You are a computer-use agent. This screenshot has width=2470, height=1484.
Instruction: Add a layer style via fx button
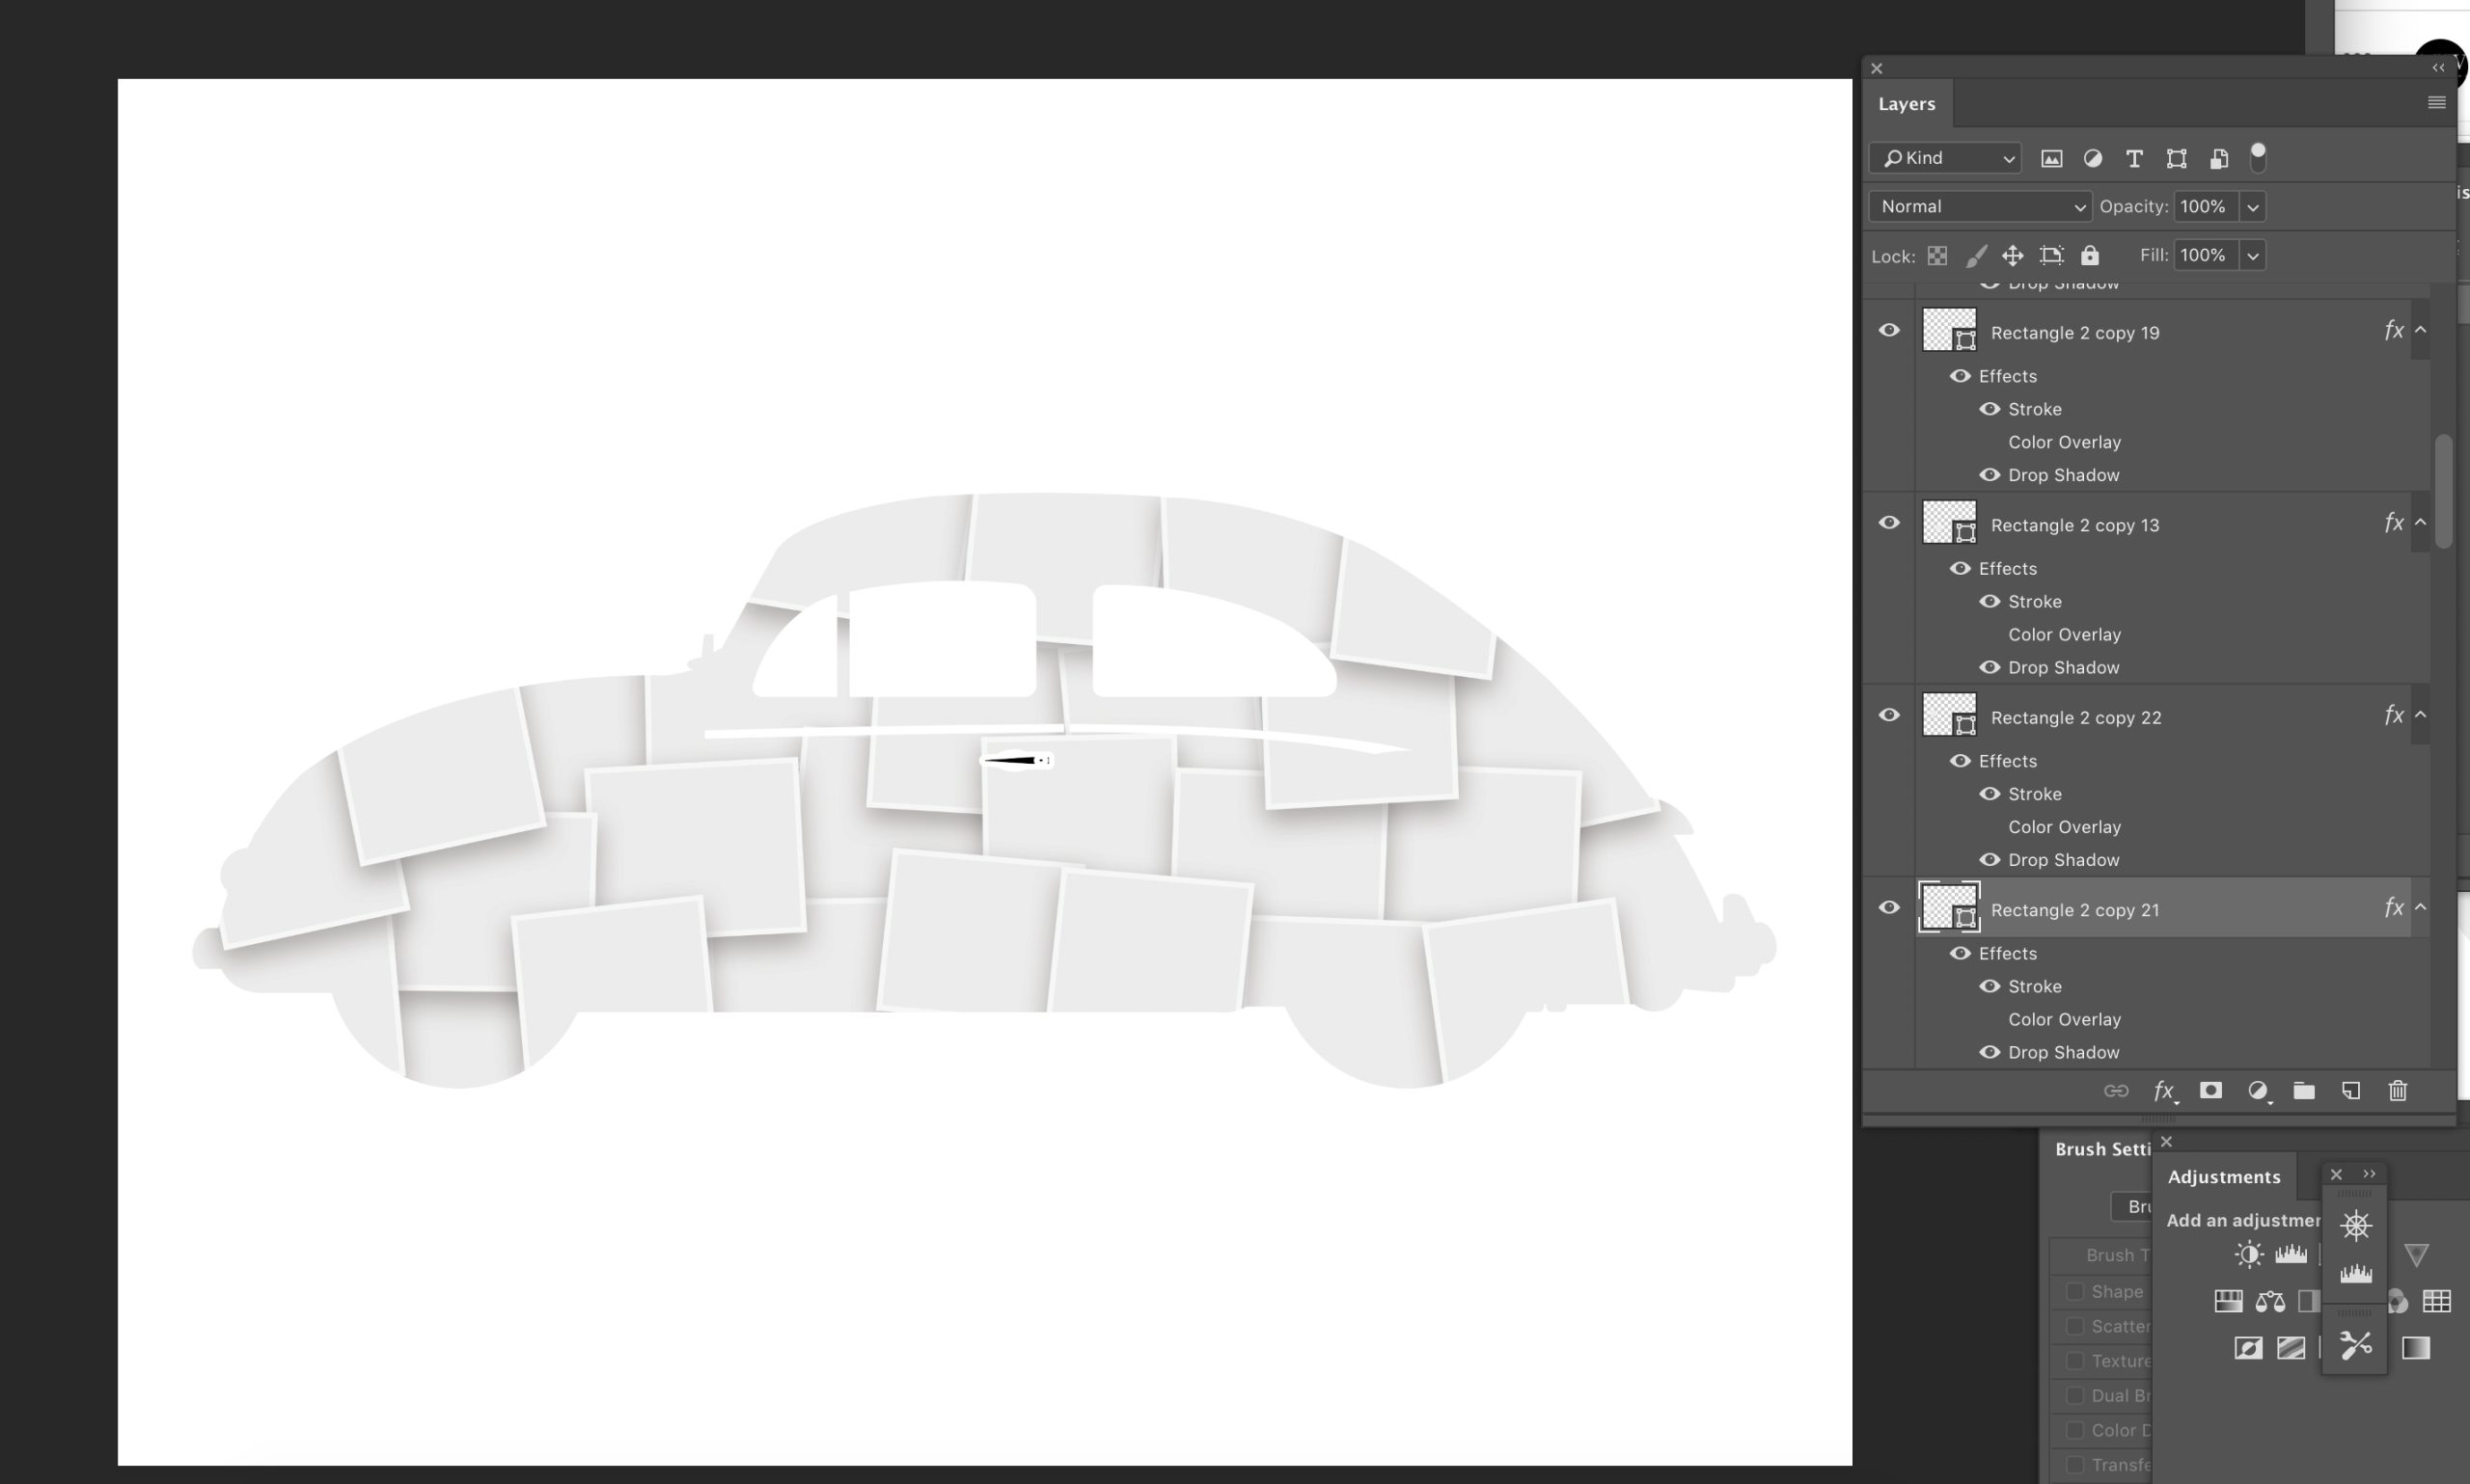click(2164, 1091)
